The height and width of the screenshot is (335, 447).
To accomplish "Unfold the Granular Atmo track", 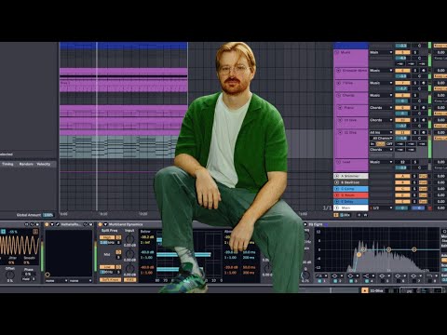I will tap(339, 71).
